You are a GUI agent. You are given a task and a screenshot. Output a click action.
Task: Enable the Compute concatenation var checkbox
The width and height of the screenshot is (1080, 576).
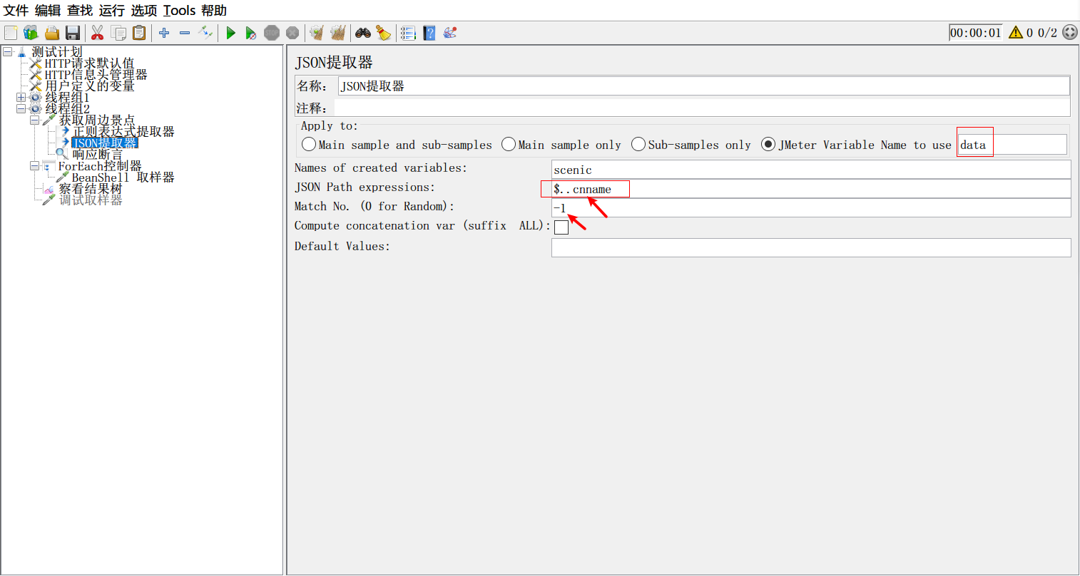pyautogui.click(x=561, y=227)
